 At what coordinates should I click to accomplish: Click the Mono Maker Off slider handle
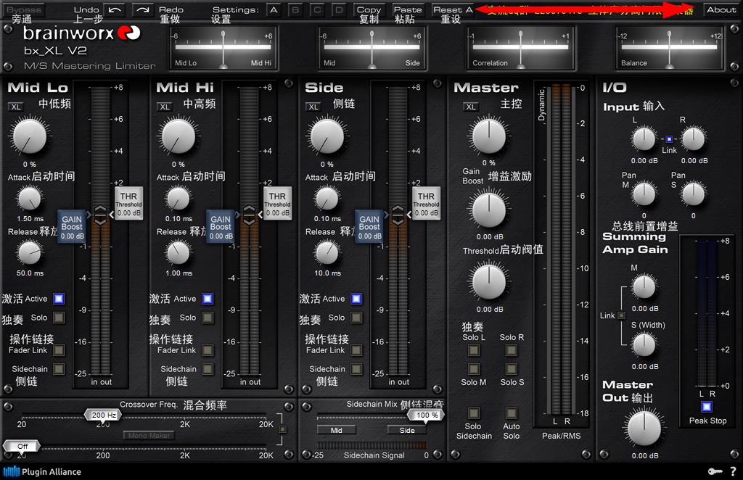click(x=22, y=447)
